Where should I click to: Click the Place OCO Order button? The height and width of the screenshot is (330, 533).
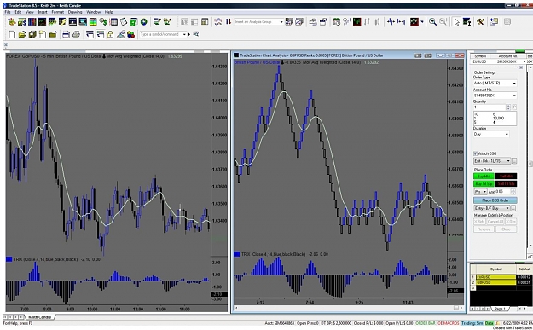[495, 200]
